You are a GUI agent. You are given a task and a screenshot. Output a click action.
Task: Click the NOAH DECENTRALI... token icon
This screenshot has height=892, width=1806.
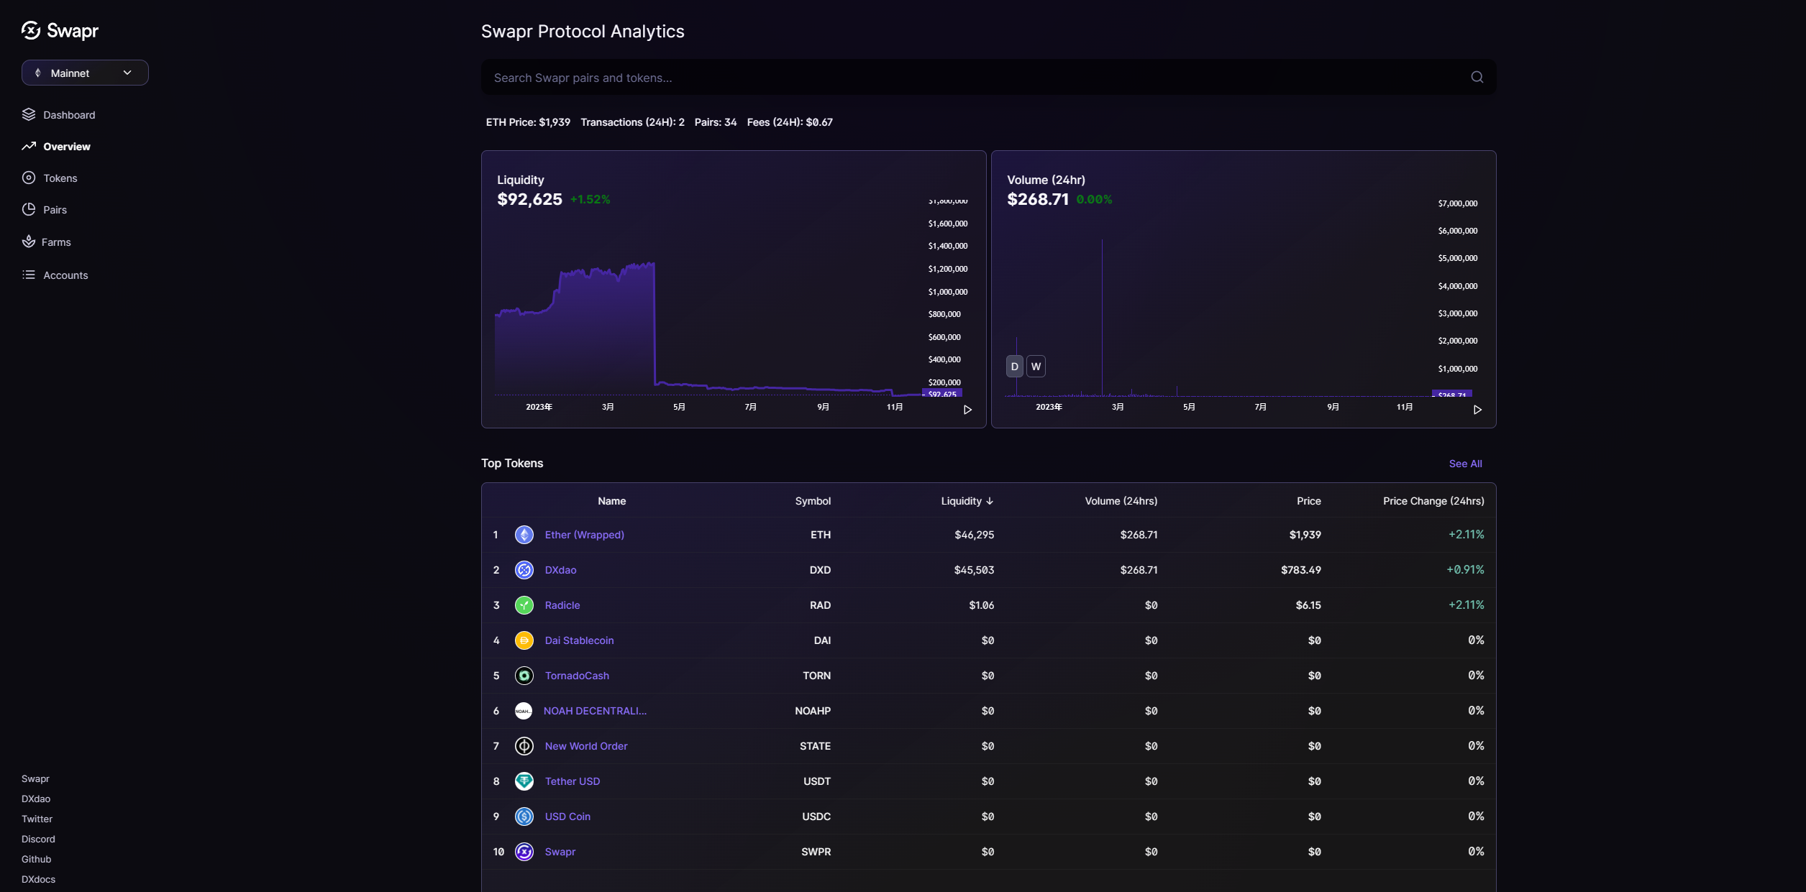524,711
